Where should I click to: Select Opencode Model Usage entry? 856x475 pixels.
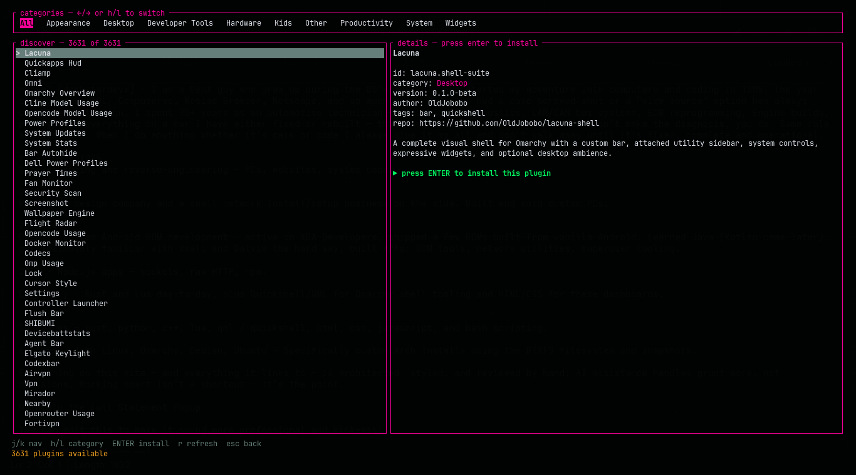click(200, 113)
